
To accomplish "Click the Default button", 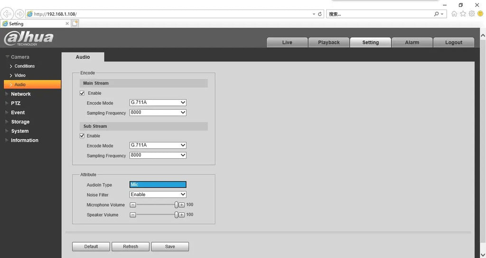I will coord(91,247).
